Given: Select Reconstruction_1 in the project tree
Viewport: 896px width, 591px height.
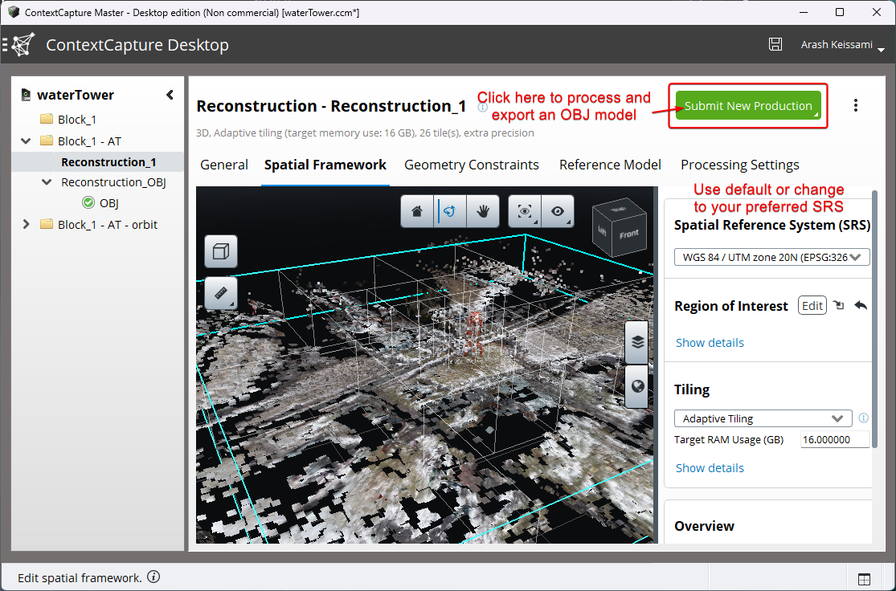Looking at the screenshot, I should (108, 162).
